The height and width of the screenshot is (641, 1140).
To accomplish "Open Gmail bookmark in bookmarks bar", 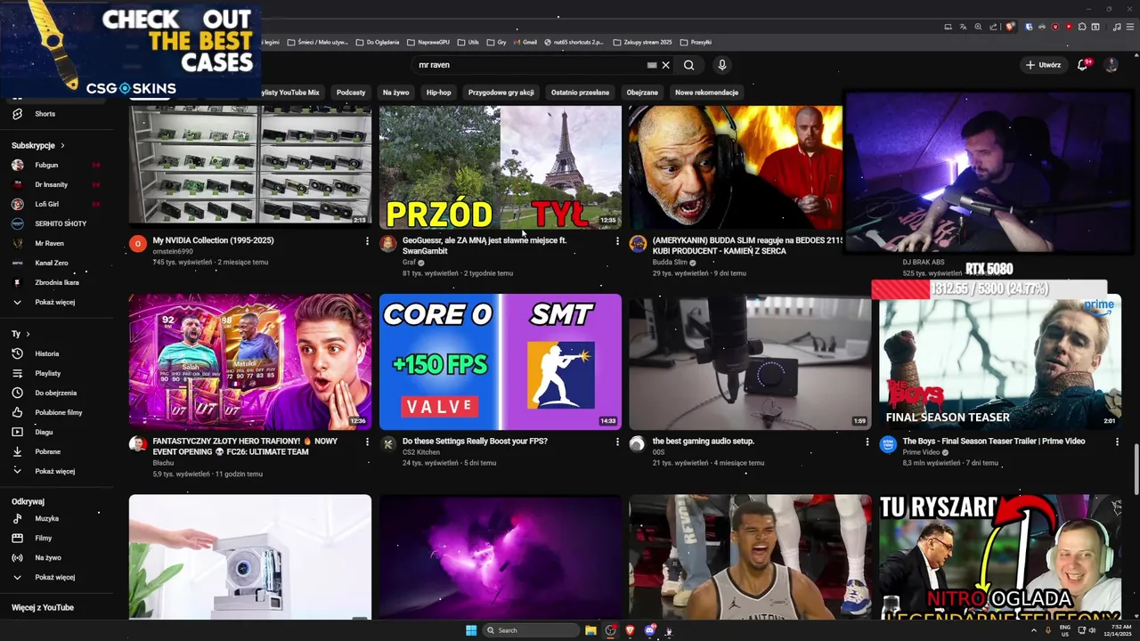I will [x=525, y=42].
